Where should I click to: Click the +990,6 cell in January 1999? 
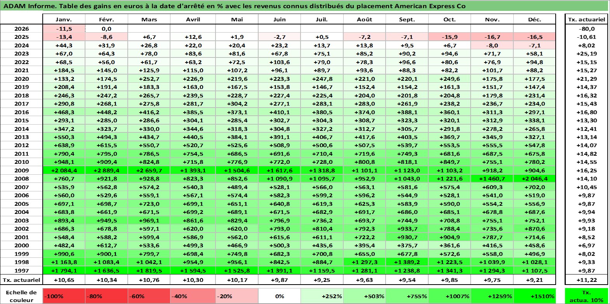tap(64, 254)
